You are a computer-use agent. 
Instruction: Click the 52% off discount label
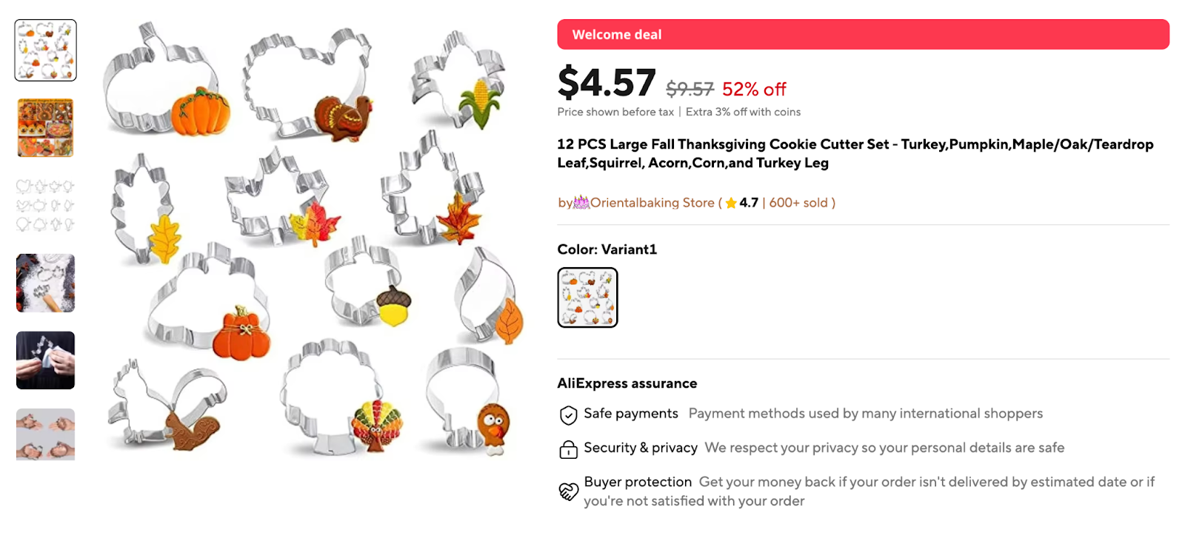(753, 89)
